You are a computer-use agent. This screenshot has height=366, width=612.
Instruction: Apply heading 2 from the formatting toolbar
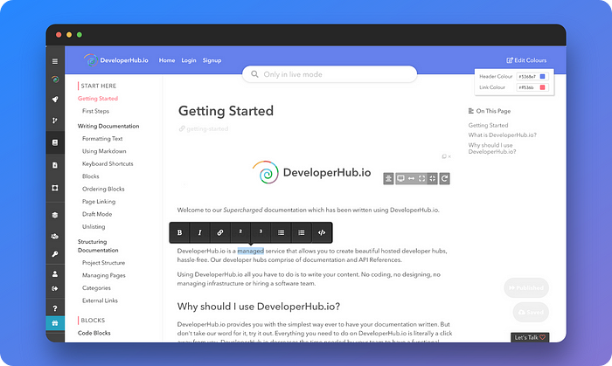coord(240,232)
